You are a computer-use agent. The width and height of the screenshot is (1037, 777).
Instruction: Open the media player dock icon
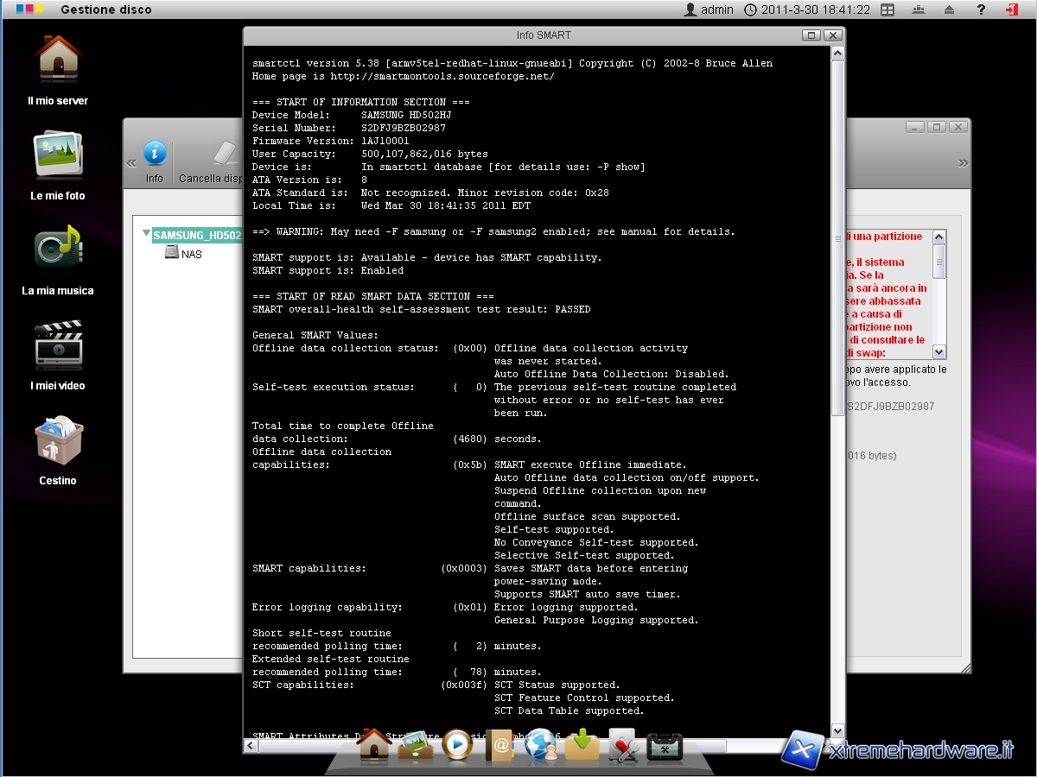[x=457, y=744]
